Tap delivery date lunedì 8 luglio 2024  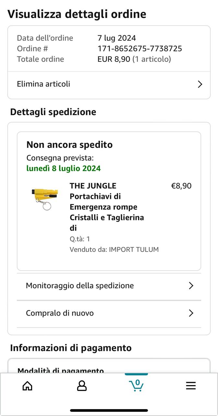coord(64,168)
